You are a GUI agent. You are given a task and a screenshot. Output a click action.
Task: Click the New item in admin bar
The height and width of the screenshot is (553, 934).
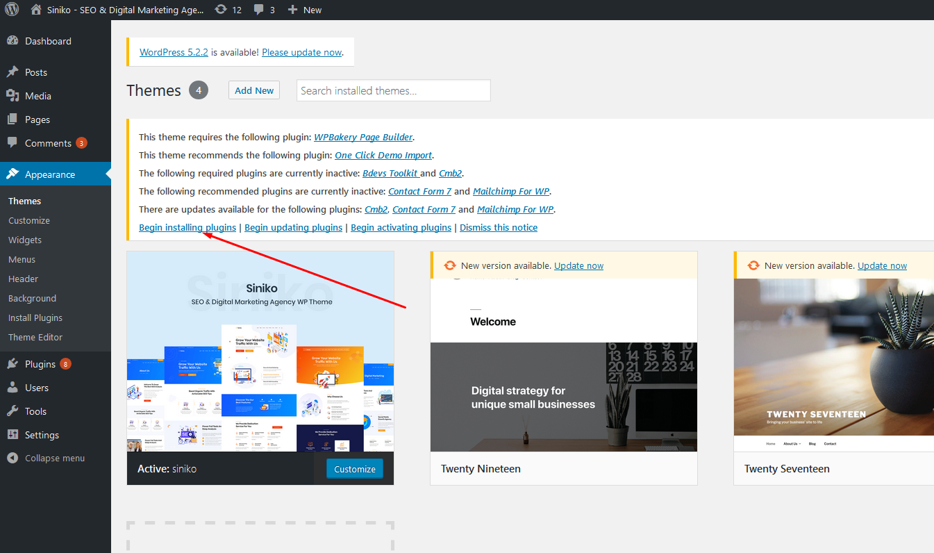[x=305, y=10]
